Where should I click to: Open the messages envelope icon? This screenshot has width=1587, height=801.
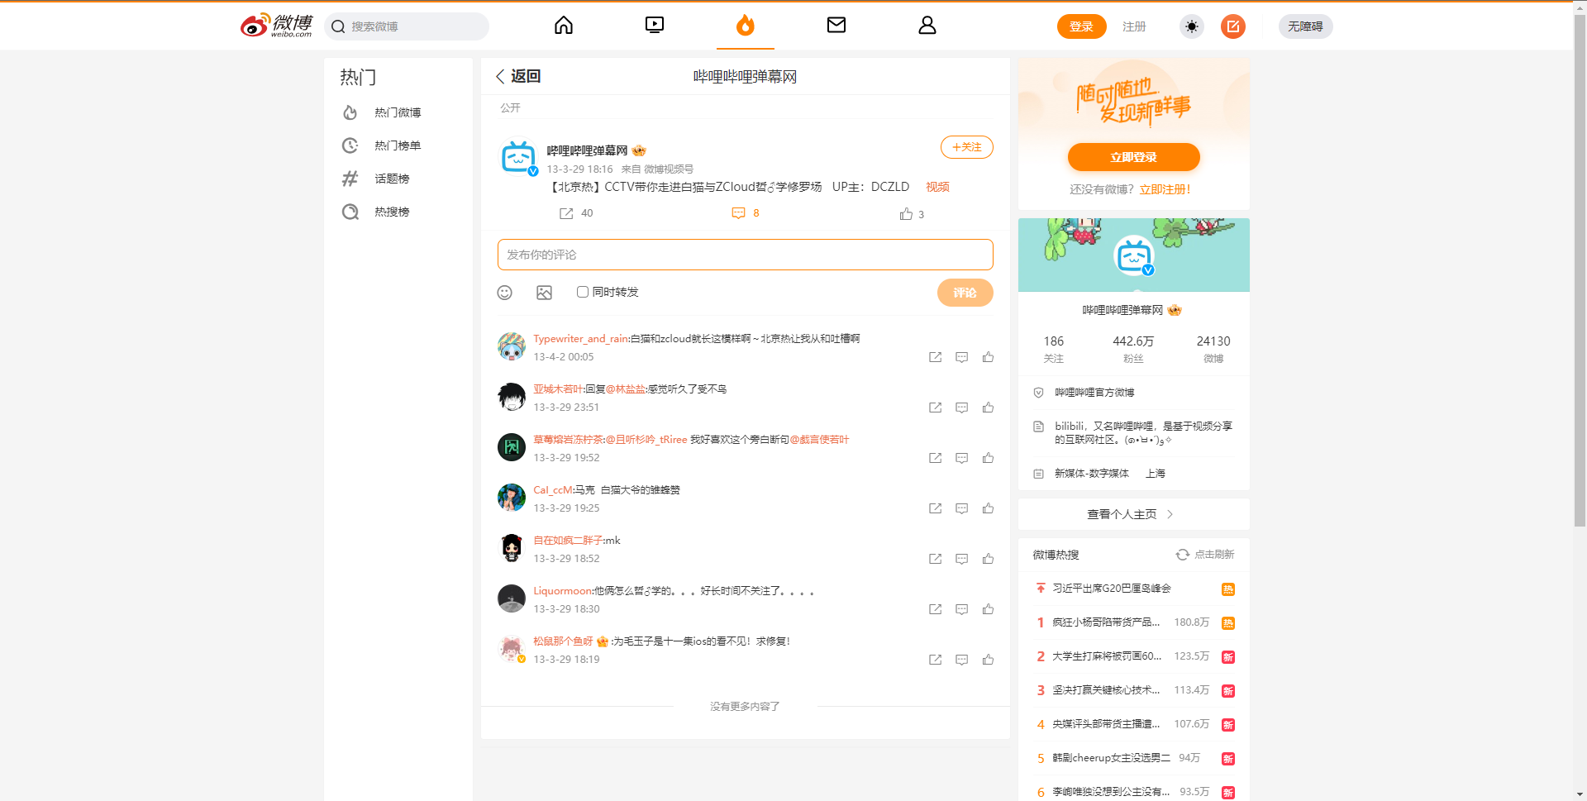(836, 26)
